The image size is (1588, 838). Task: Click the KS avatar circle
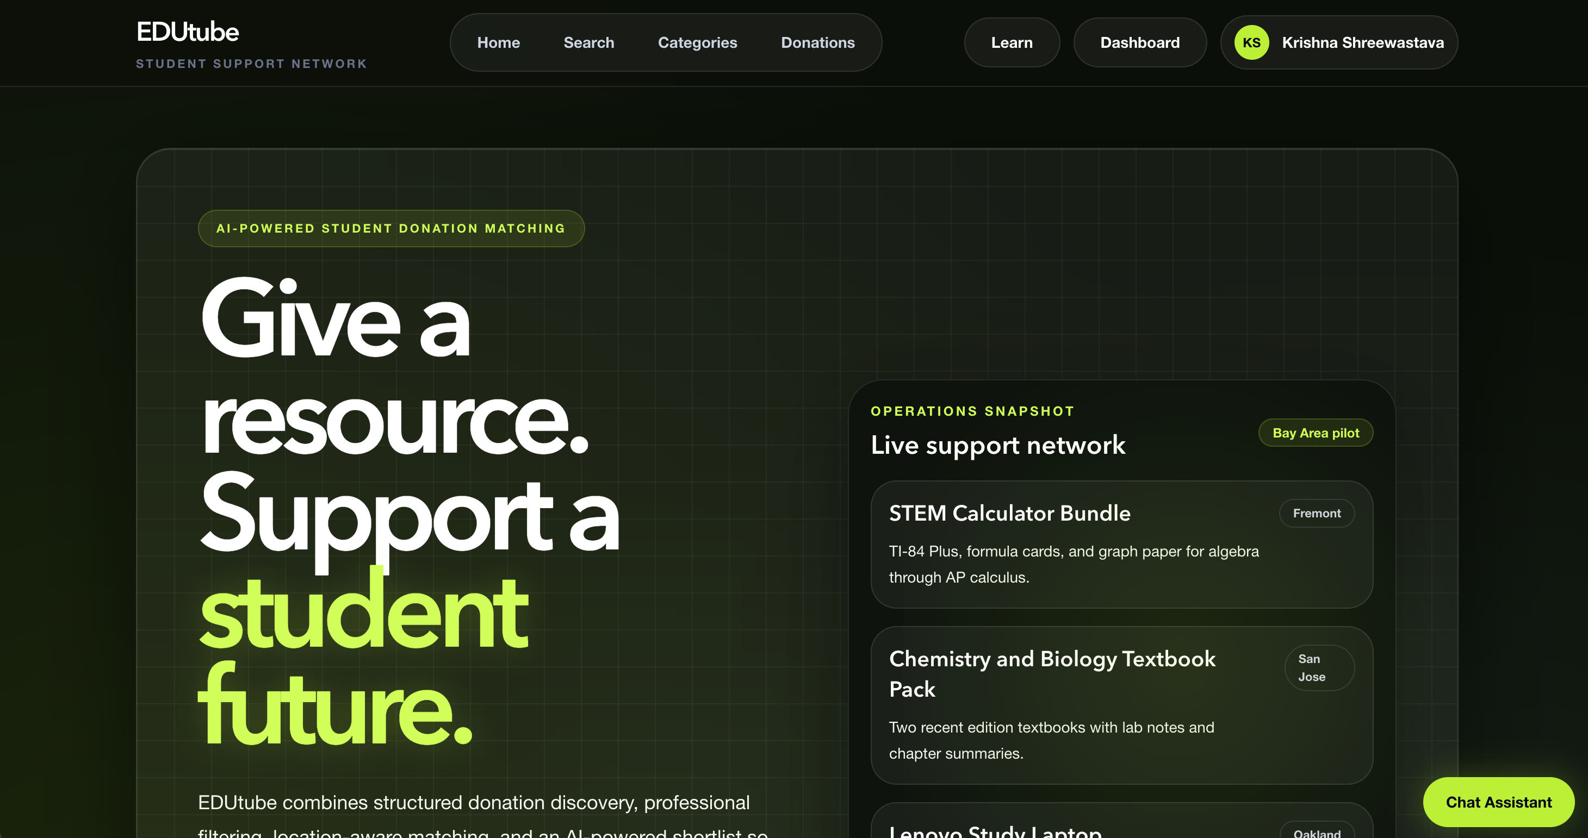1251,42
